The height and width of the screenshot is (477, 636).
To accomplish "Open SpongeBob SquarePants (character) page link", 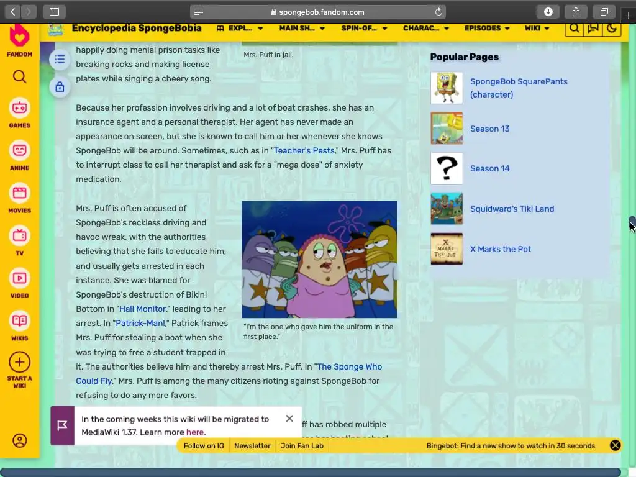I will [519, 88].
